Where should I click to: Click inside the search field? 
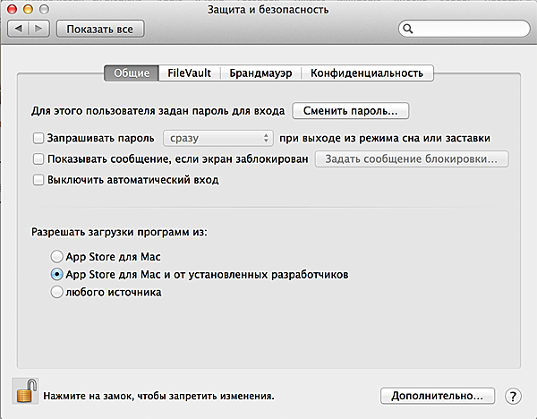(x=470, y=29)
